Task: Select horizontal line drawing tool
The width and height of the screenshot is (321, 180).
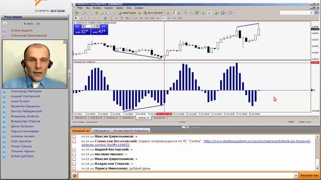Action: click(x=94, y=18)
